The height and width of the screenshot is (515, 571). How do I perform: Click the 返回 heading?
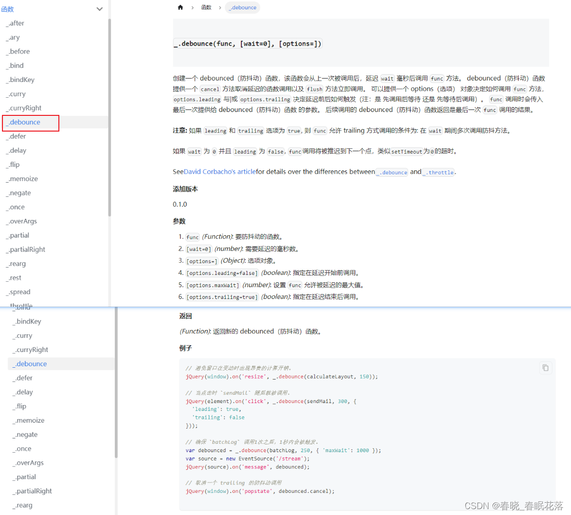[x=186, y=316]
